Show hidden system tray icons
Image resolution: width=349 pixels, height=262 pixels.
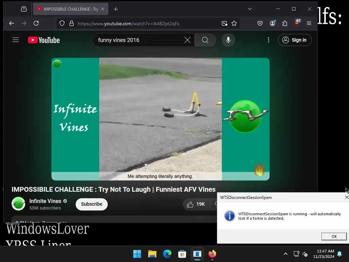286,254
